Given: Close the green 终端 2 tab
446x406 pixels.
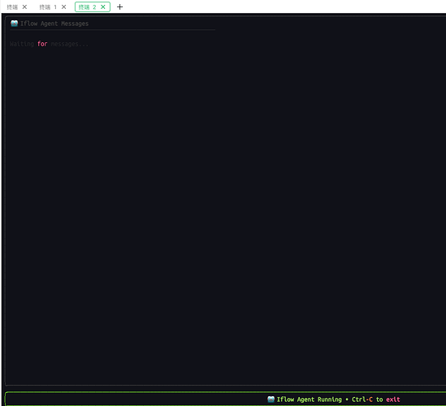Looking at the screenshot, I should [x=103, y=6].
